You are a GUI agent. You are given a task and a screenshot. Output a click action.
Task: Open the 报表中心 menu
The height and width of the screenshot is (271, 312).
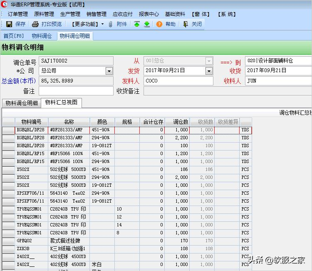tap(149, 14)
